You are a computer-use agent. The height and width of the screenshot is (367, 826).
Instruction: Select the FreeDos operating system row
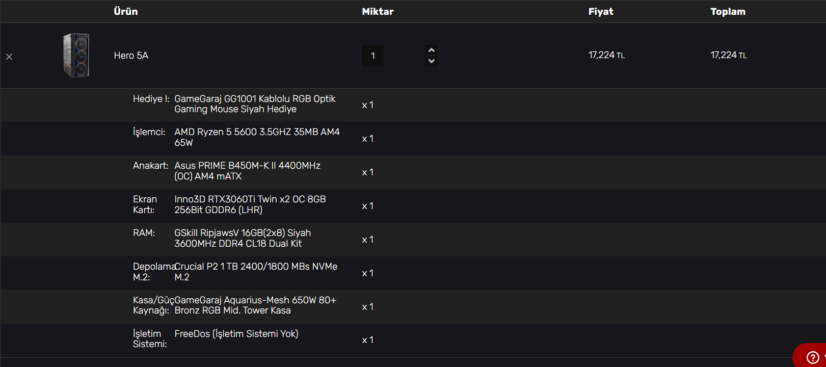413,340
